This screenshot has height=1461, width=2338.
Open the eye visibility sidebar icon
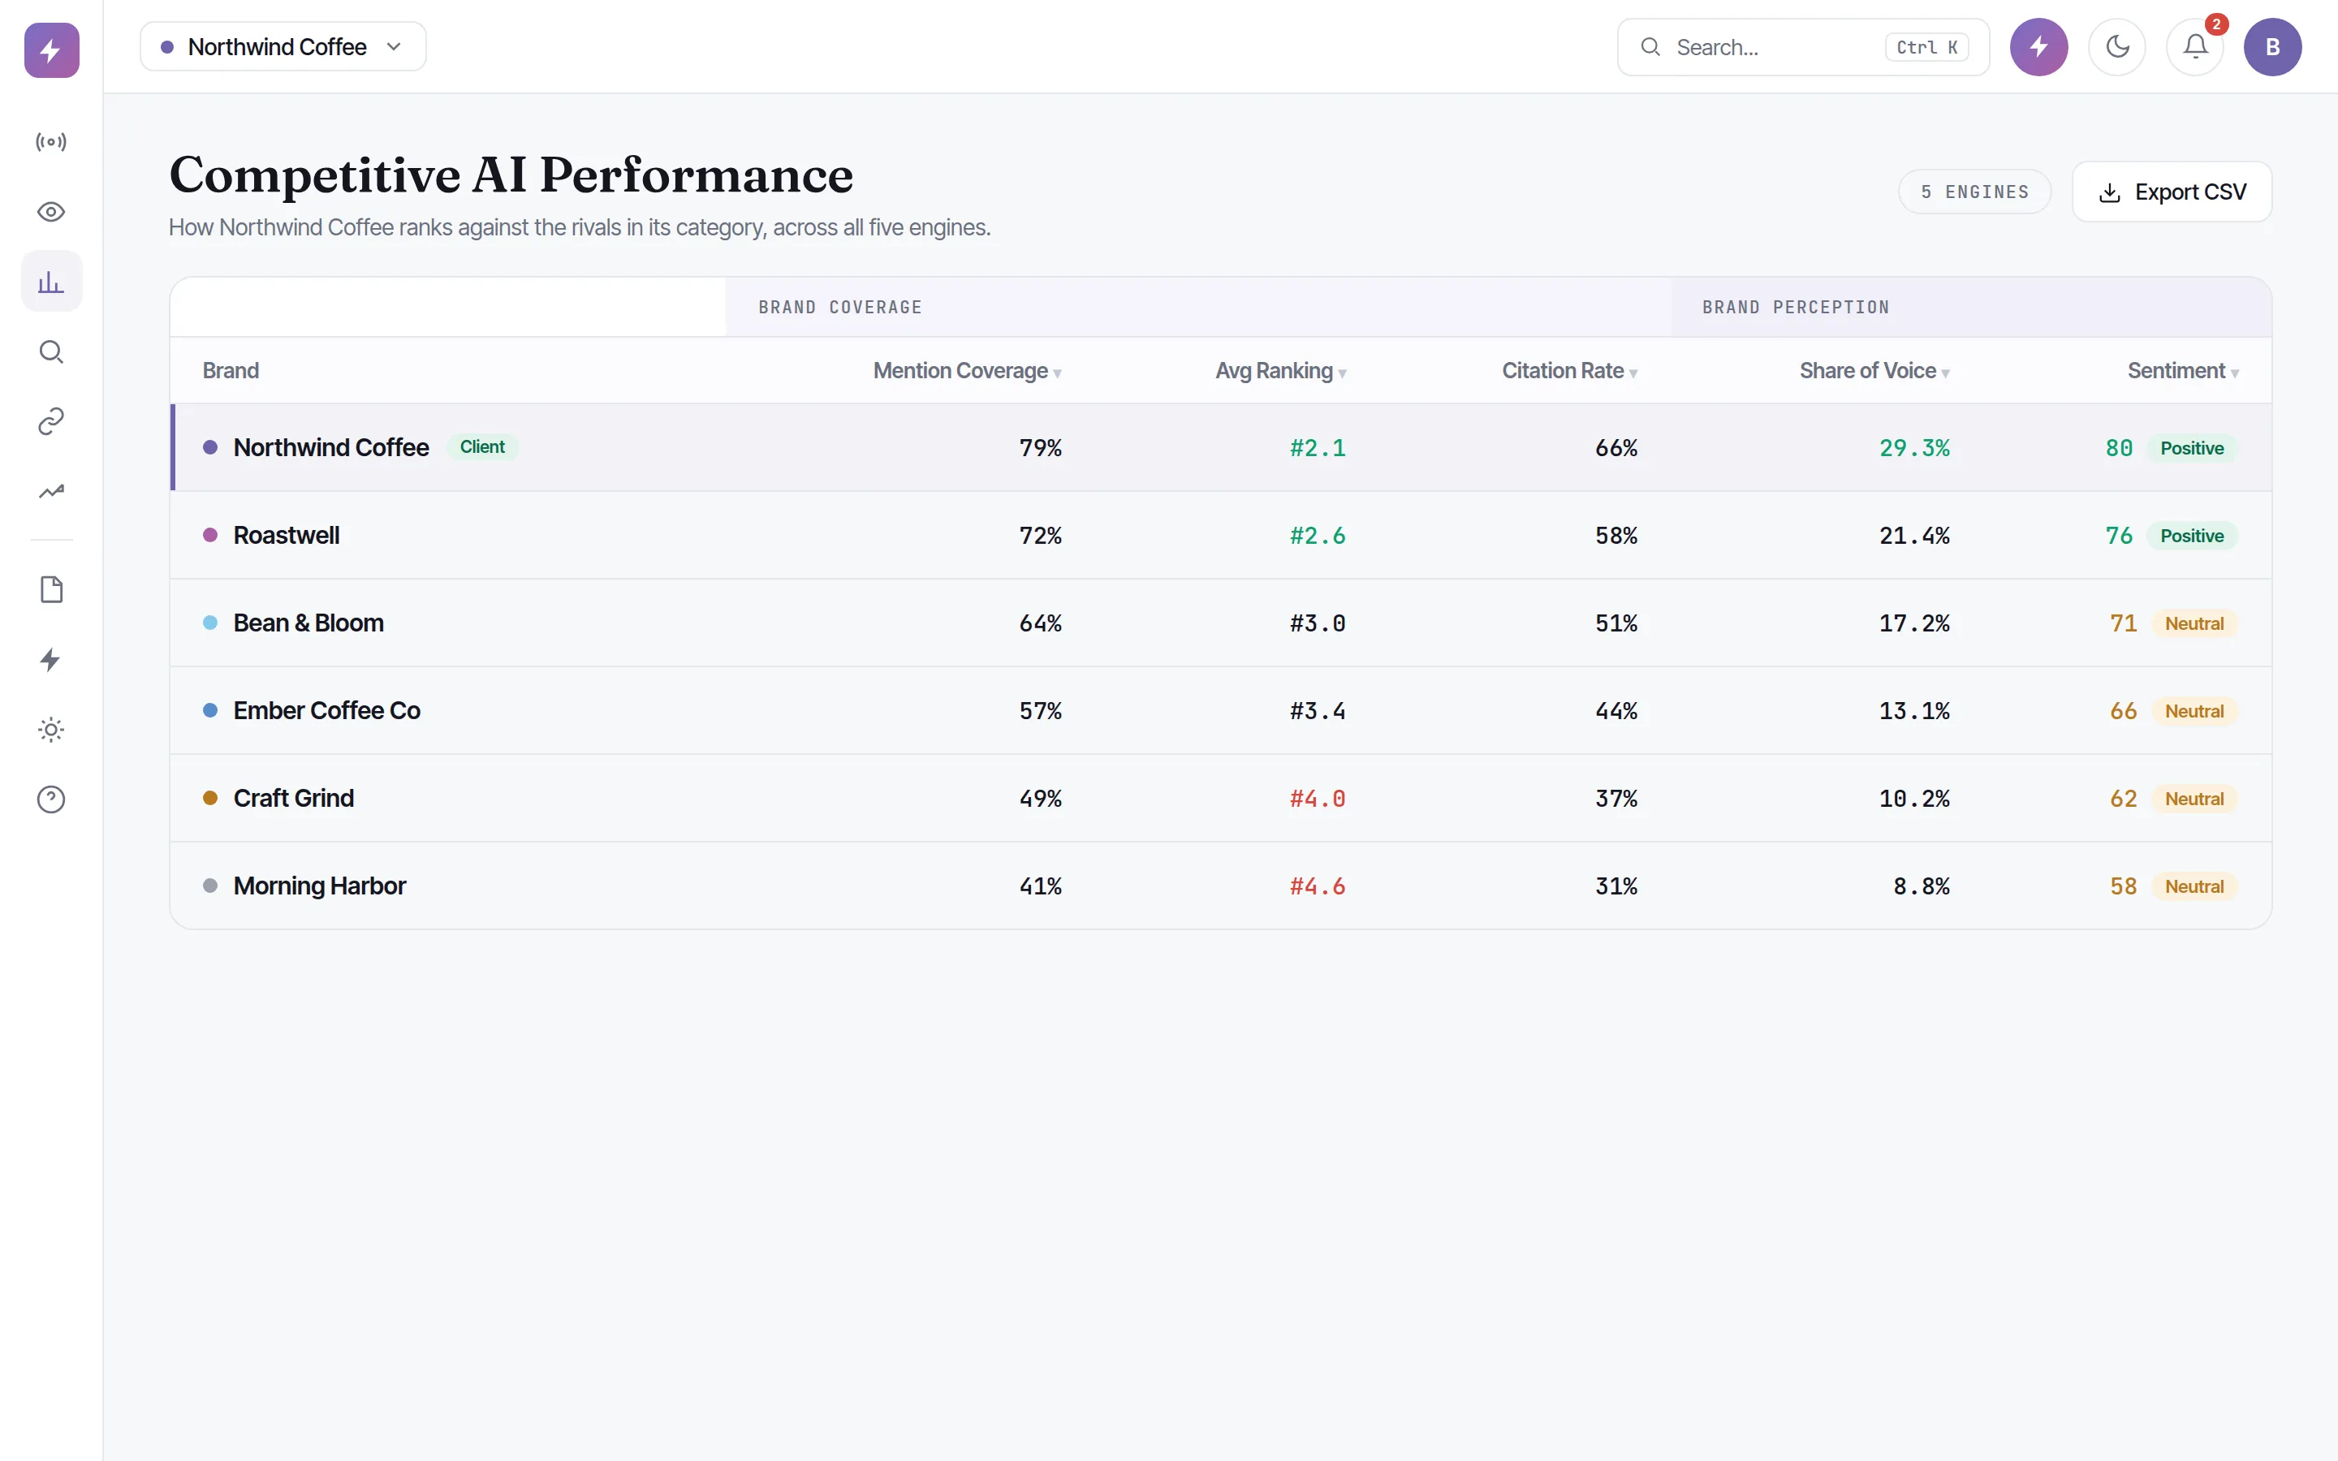51,212
